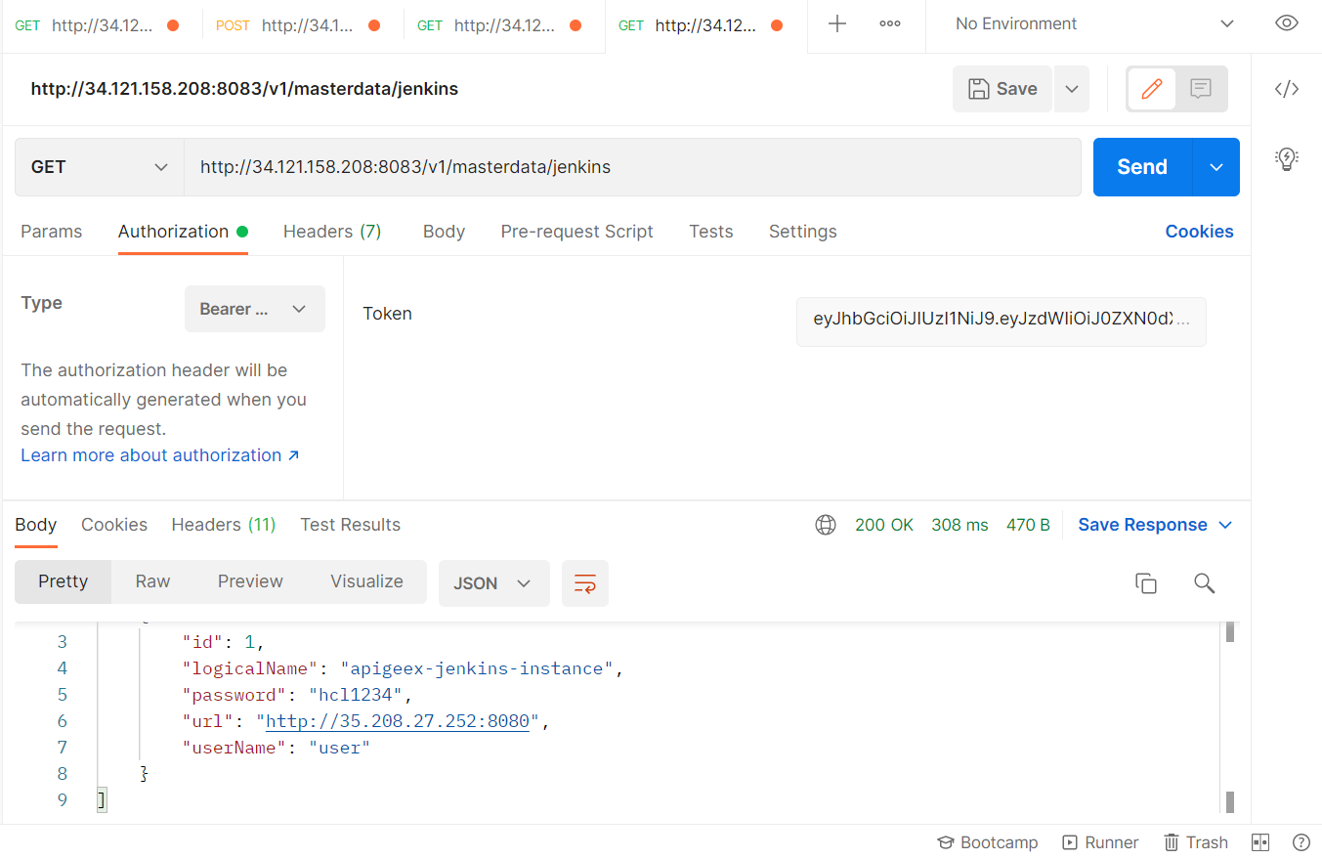This screenshot has height=859, width=1322.
Task: Expand the Save Response dropdown
Action: tap(1155, 525)
